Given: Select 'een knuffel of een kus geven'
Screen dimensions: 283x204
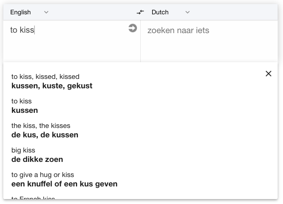Looking at the screenshot, I should click(64, 184).
